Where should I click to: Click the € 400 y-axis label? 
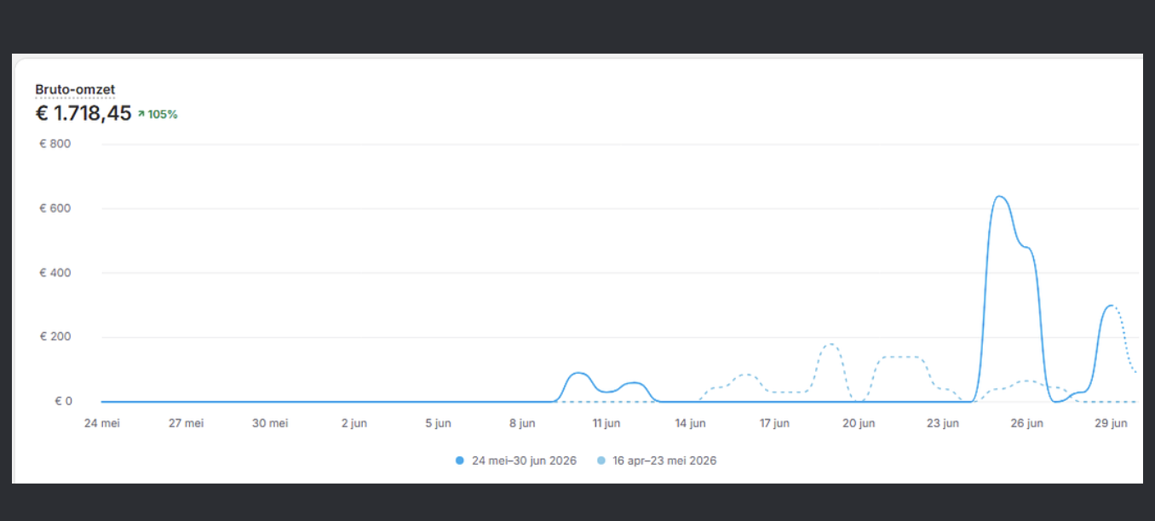pyautogui.click(x=55, y=273)
